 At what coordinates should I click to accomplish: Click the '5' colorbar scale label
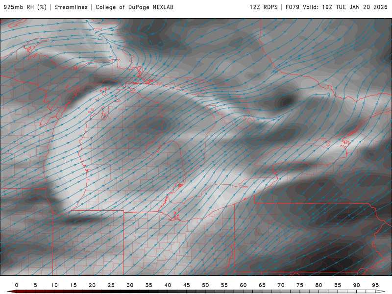point(35,285)
